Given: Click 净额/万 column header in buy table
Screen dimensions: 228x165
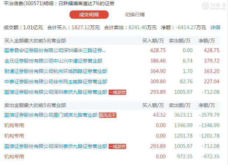Looking at the screenshot, I should pyautogui.click(x=207, y=41).
